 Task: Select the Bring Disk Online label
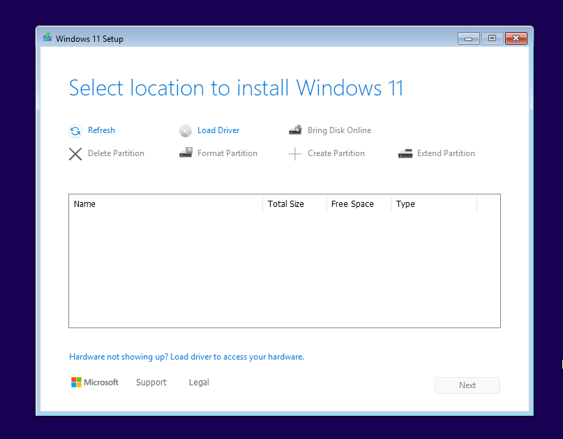tap(339, 130)
